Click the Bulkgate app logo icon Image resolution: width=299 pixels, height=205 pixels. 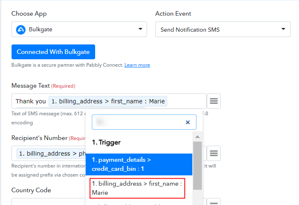pos(21,30)
